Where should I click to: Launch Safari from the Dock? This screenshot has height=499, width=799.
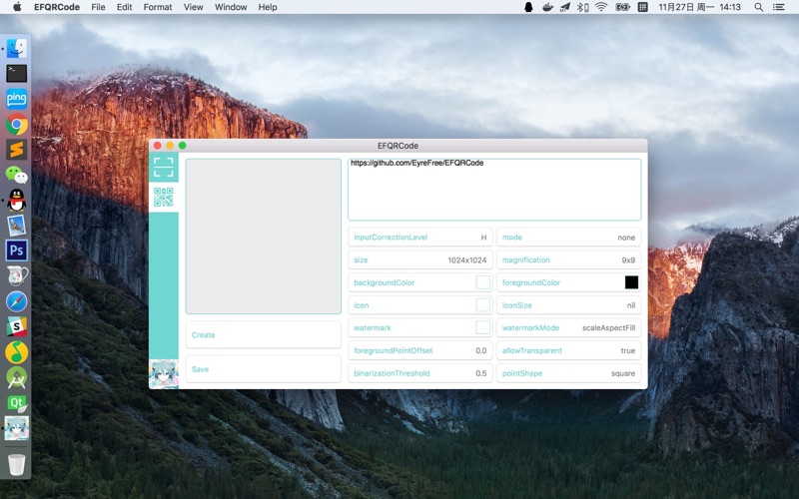16,301
